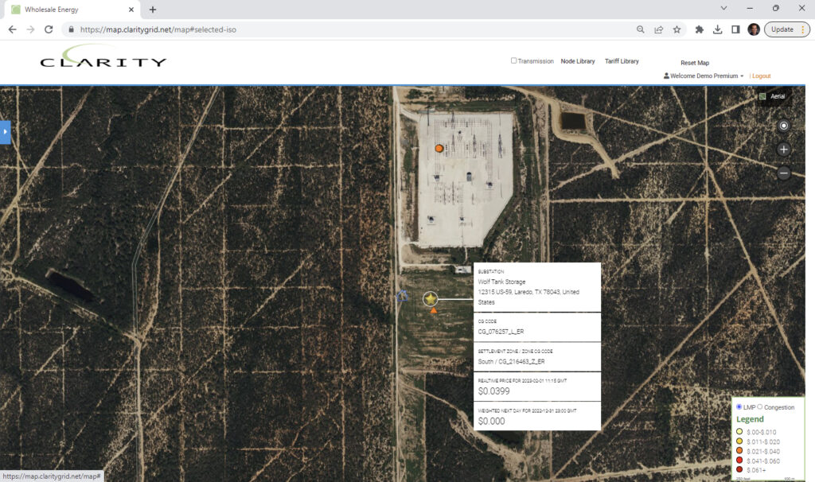Click the small orange triangle marker
The height and width of the screenshot is (482, 815).
(x=434, y=311)
